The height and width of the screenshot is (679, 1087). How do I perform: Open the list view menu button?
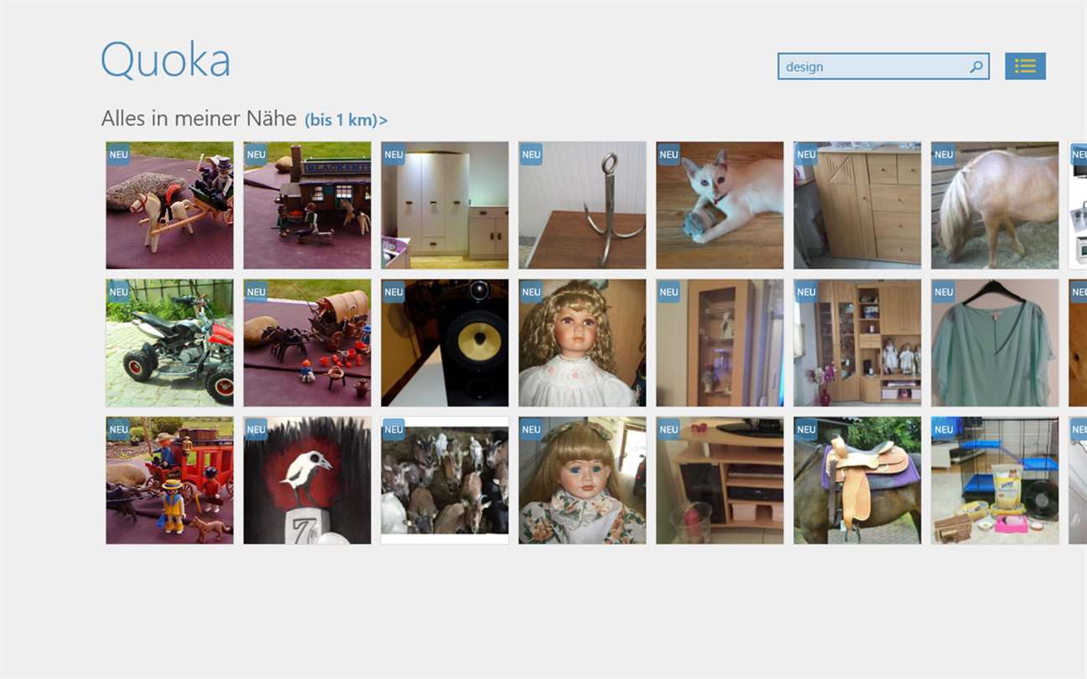pyautogui.click(x=1025, y=66)
